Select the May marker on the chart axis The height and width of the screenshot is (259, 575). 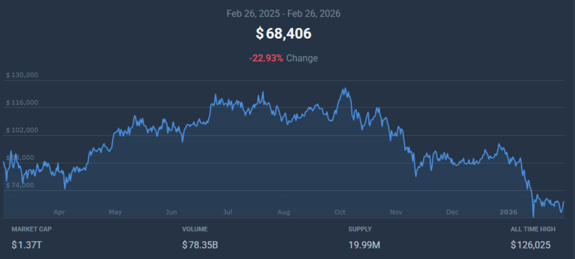pyautogui.click(x=115, y=212)
